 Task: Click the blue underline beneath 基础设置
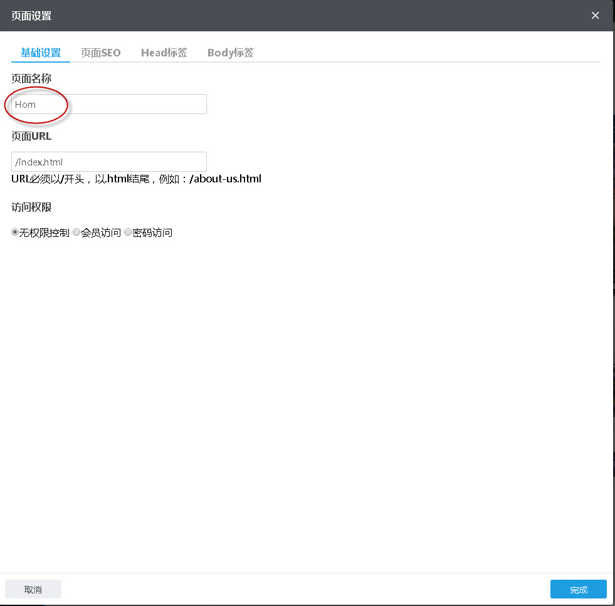pos(40,61)
